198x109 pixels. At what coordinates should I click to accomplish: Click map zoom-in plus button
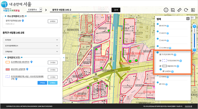coord(195,26)
